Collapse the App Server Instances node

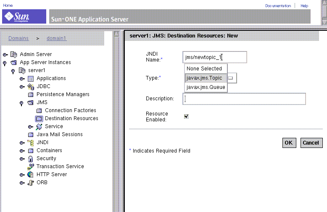(5, 63)
